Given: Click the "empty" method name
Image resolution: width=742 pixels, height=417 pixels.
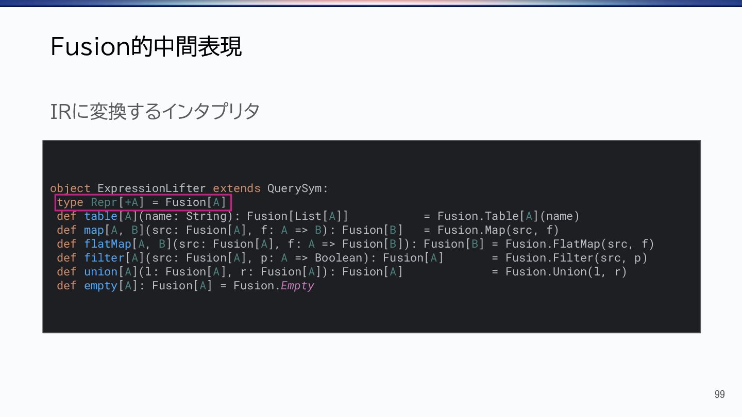Looking at the screenshot, I should click(101, 286).
